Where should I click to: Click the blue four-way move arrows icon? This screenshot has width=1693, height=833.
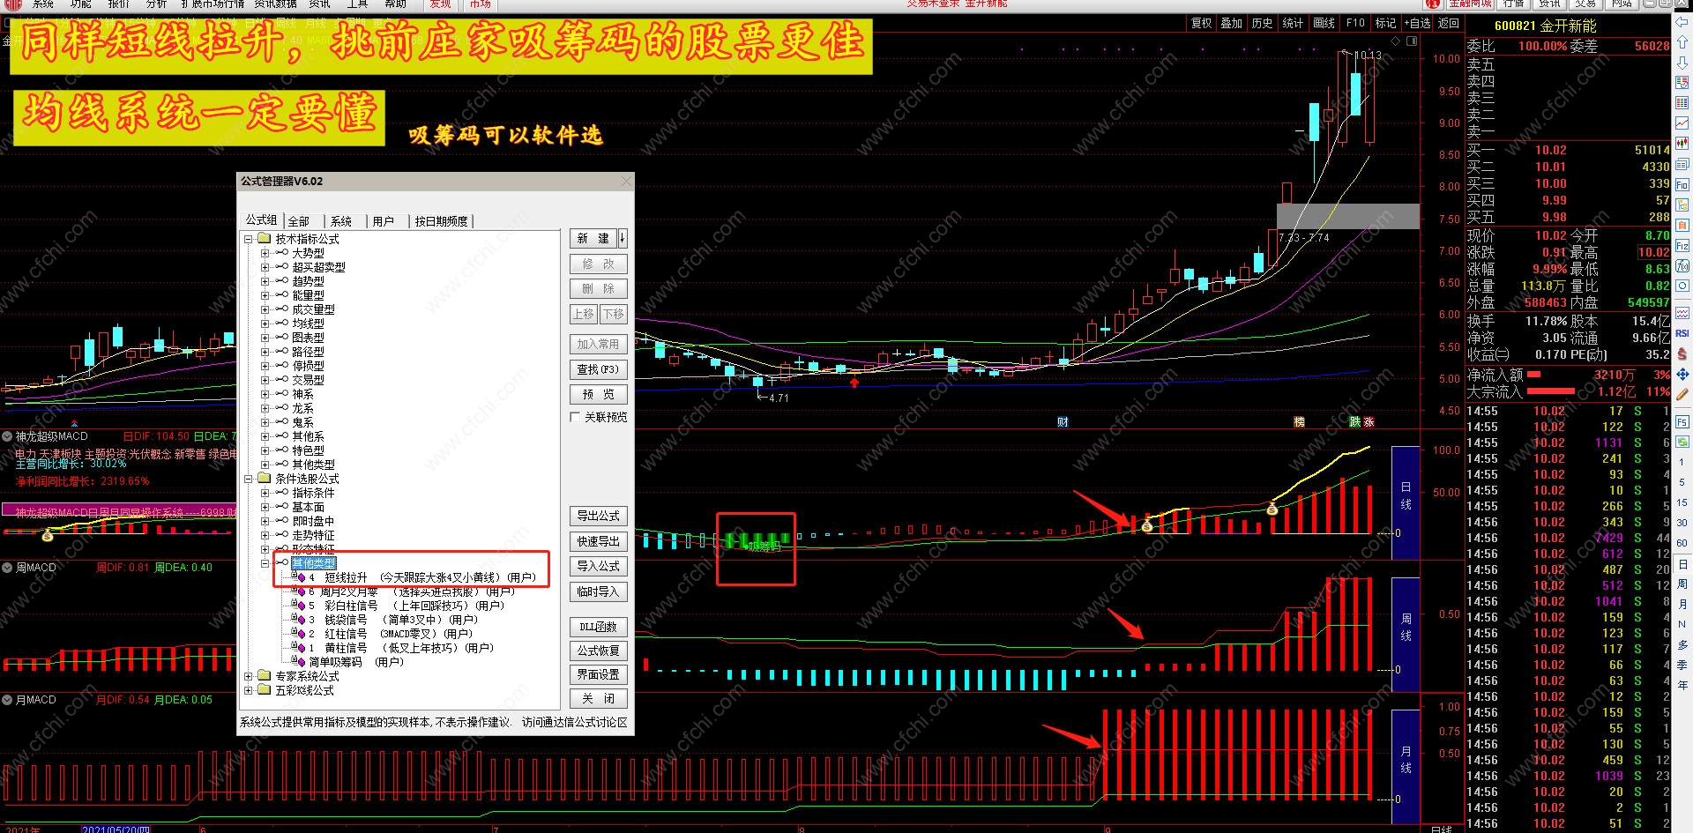click(x=1682, y=375)
